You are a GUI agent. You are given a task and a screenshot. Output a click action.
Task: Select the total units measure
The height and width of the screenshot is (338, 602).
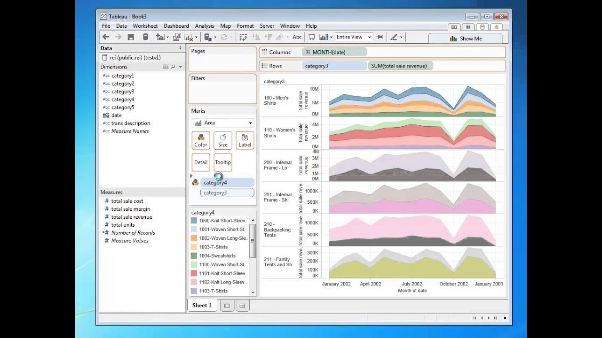pyautogui.click(x=123, y=225)
